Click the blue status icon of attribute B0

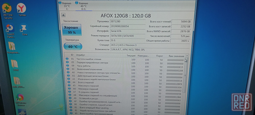pos(71,105)
